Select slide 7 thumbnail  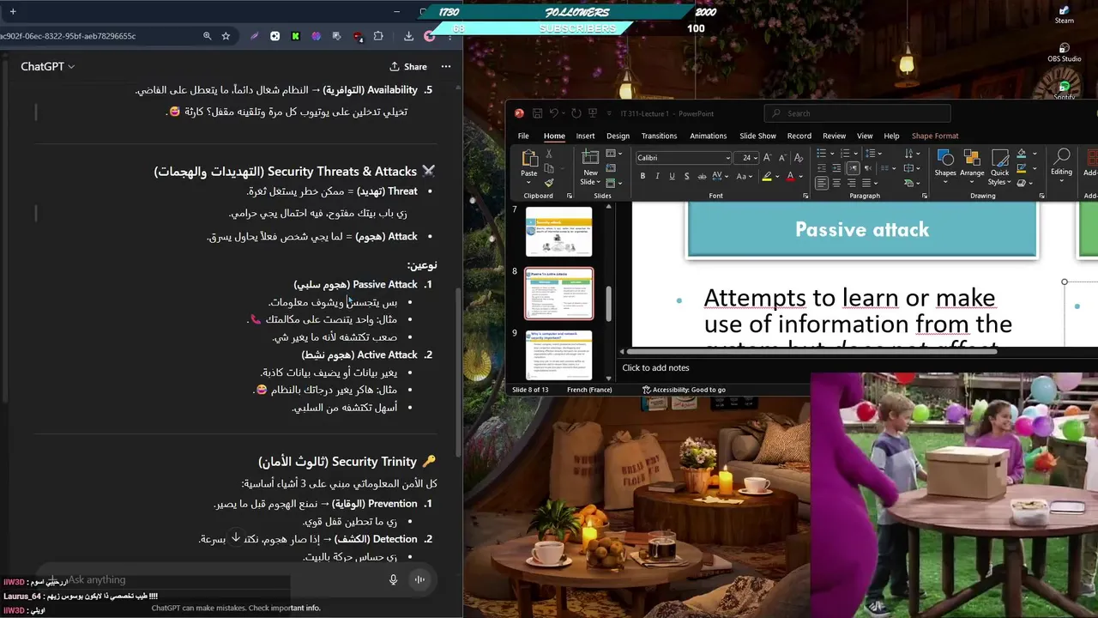click(x=558, y=231)
